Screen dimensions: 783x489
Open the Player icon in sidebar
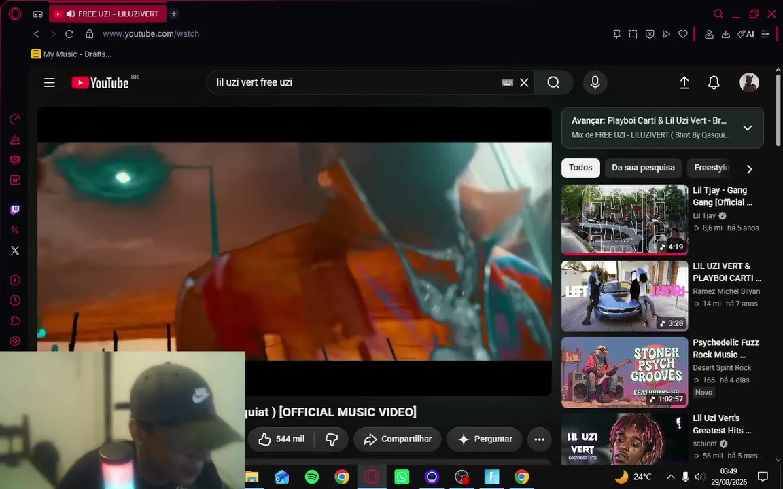click(x=15, y=280)
